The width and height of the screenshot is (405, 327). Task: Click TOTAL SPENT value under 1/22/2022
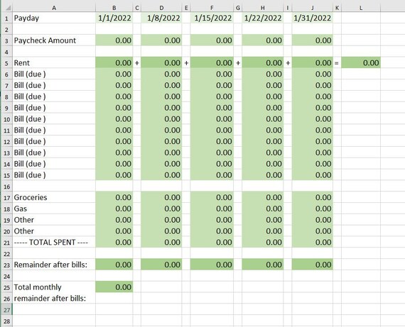tap(263, 242)
